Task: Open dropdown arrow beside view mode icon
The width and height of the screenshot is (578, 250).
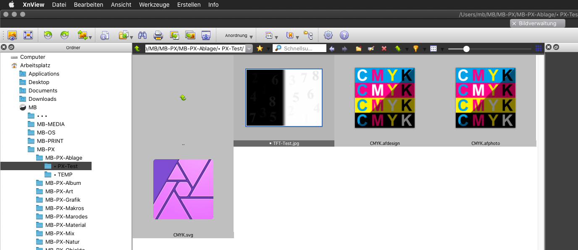Action: pyautogui.click(x=442, y=49)
